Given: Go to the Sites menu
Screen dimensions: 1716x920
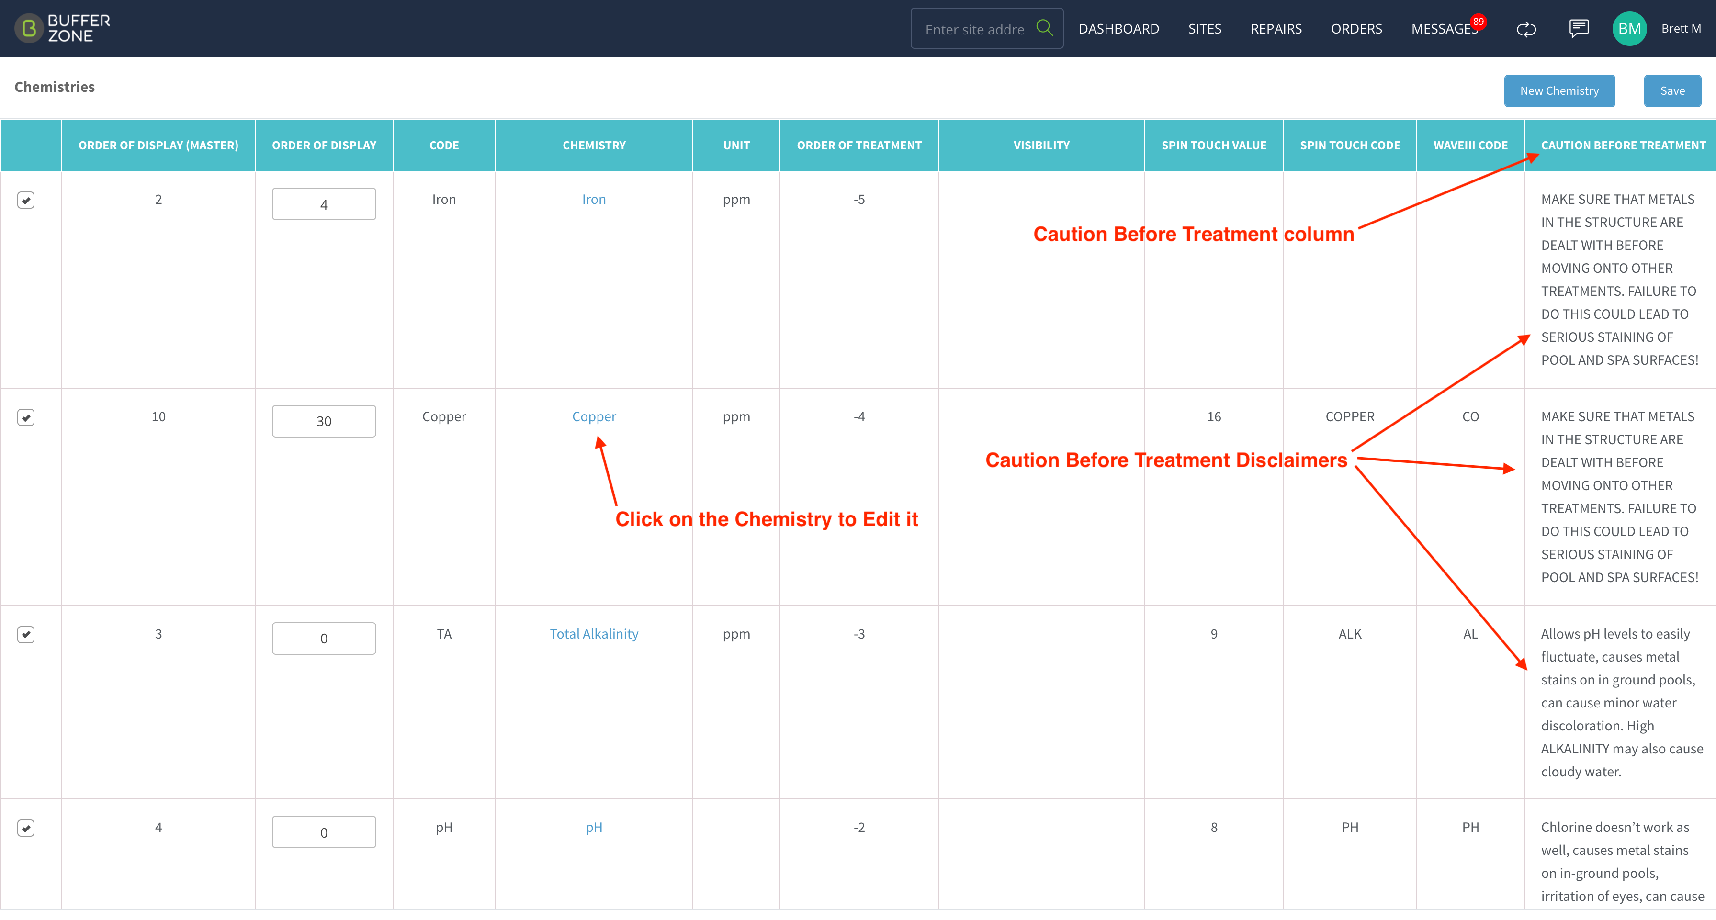Looking at the screenshot, I should (1204, 29).
